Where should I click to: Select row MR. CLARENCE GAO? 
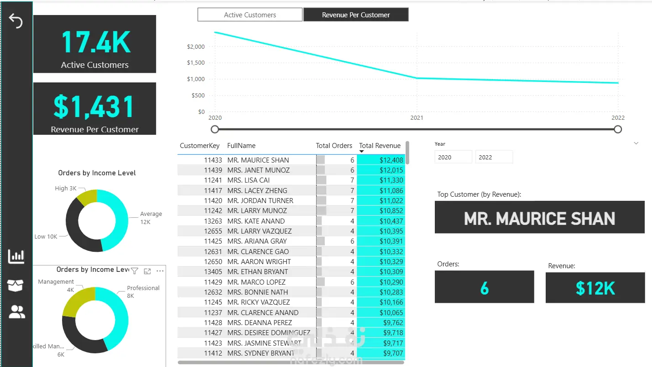click(x=291, y=251)
